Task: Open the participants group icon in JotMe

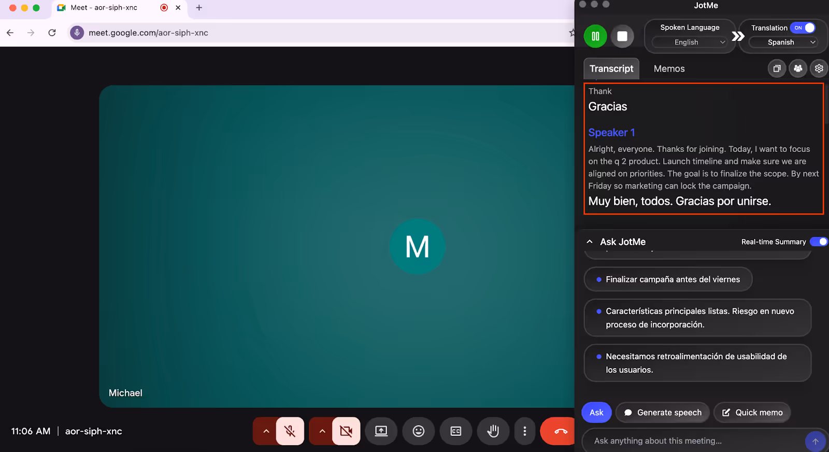Action: (x=798, y=68)
